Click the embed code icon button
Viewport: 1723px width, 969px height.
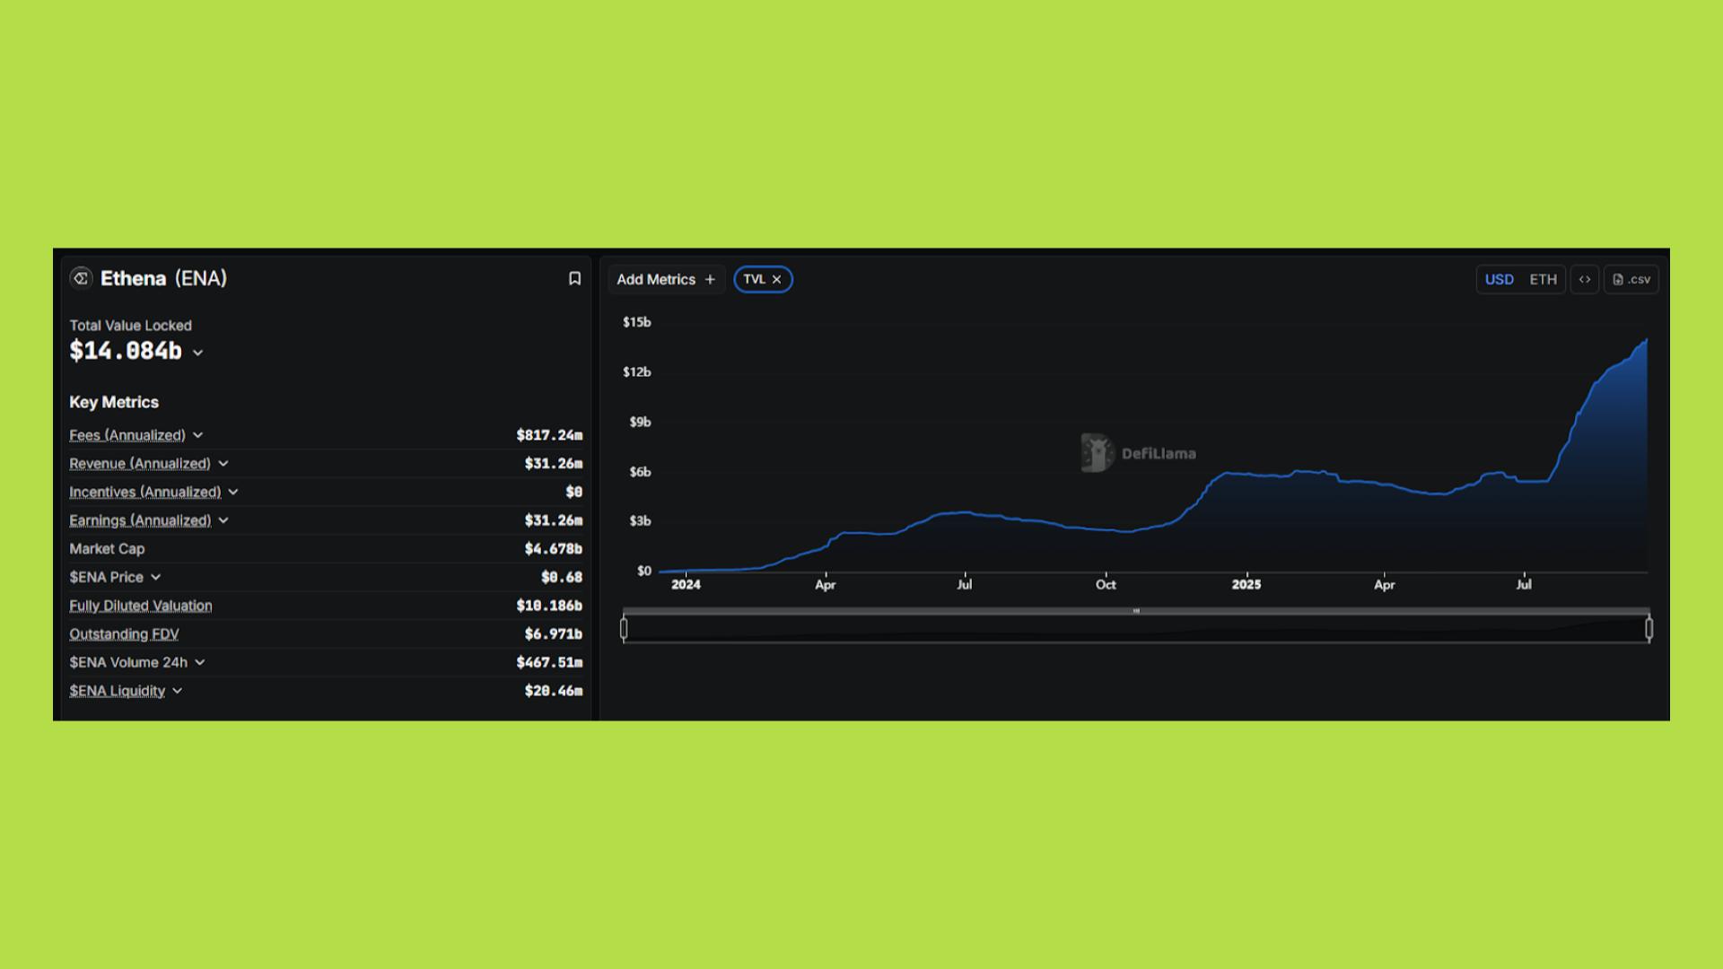tap(1584, 279)
